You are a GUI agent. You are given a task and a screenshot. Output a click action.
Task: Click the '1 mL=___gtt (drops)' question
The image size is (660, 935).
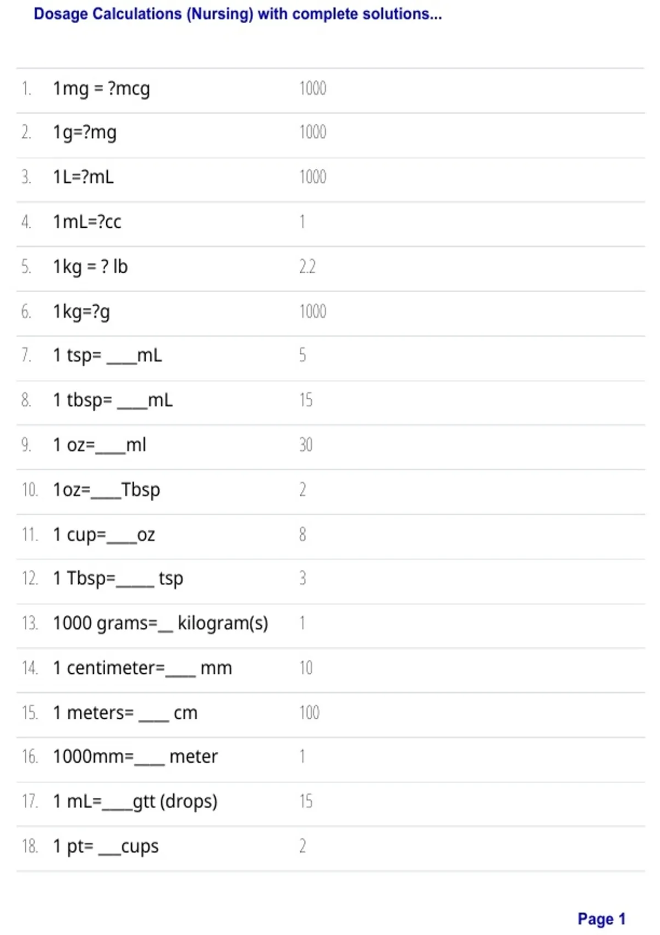pos(135,802)
